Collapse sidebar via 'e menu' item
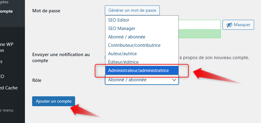The image size is (261, 123). [x=7, y=110]
